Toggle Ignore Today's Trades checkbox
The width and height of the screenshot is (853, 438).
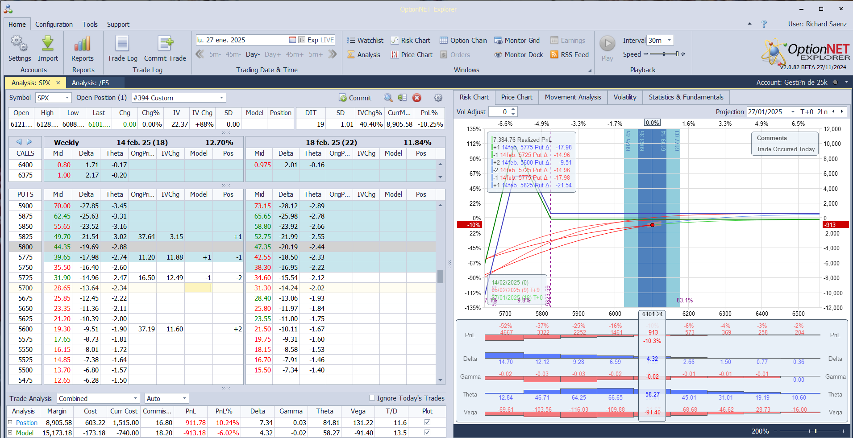tap(372, 398)
